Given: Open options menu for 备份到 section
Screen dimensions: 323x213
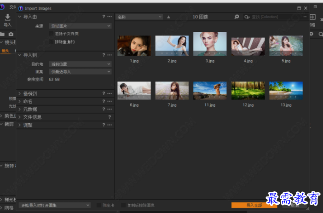Looking at the screenshot, I should (x=110, y=93).
